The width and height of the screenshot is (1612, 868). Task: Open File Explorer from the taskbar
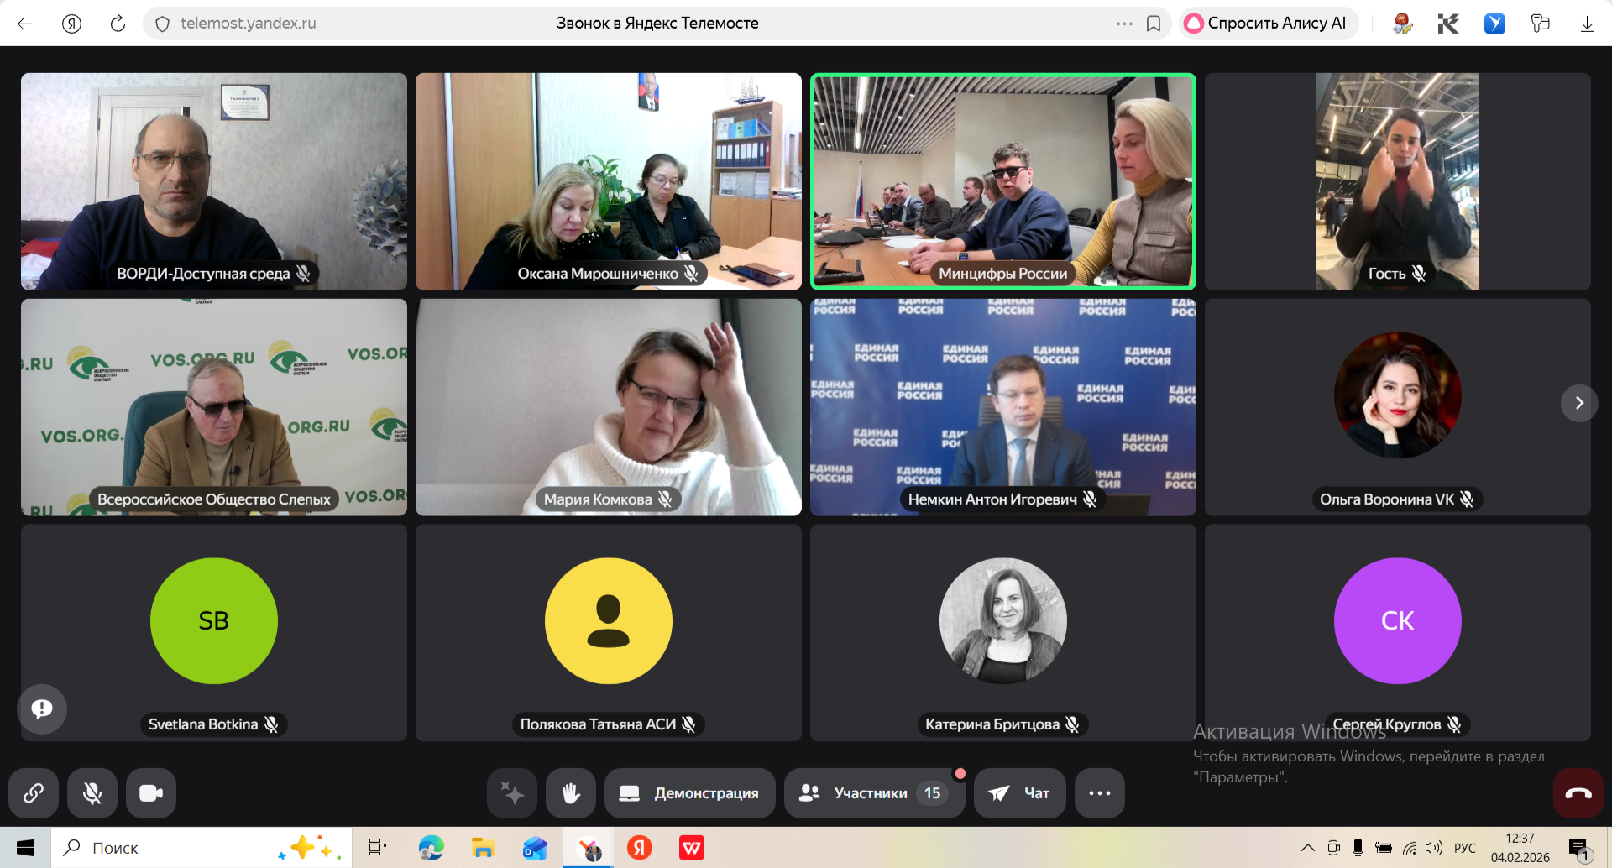[483, 848]
